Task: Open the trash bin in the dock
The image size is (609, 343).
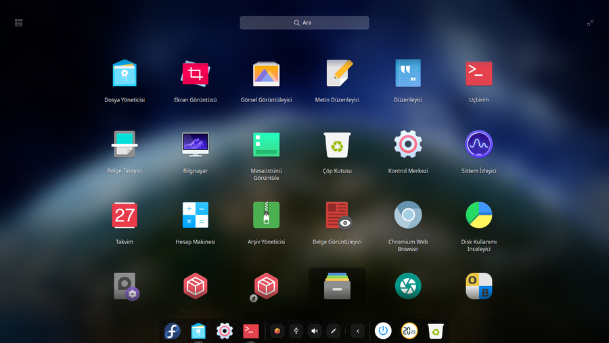Action: (x=436, y=331)
